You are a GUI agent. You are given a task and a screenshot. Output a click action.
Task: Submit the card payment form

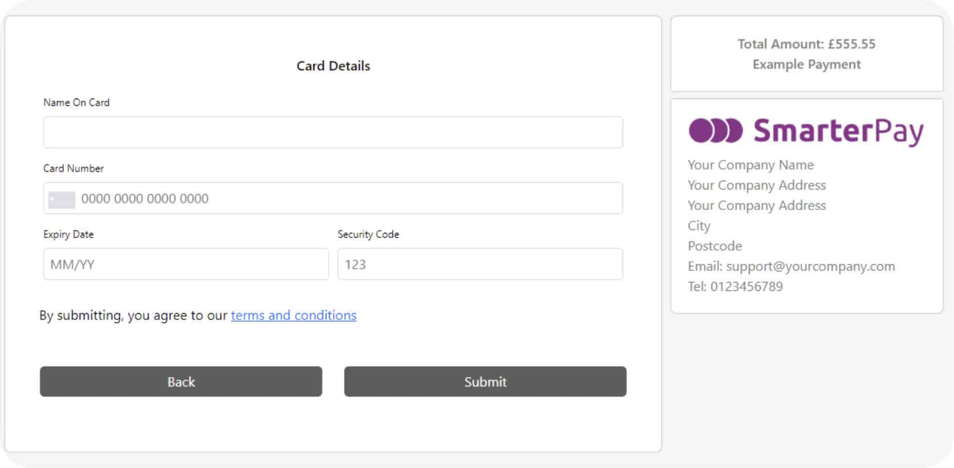(x=485, y=381)
